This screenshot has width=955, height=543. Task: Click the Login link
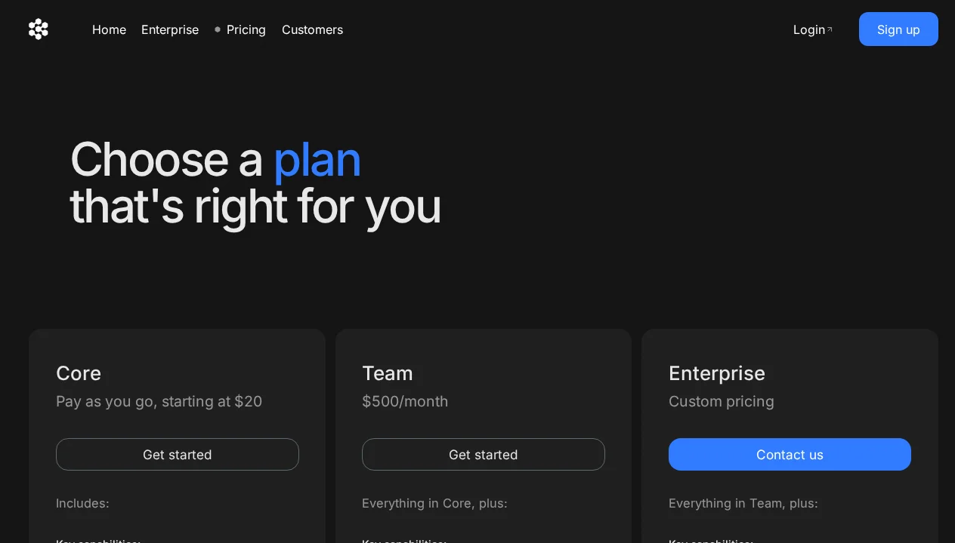808,30
